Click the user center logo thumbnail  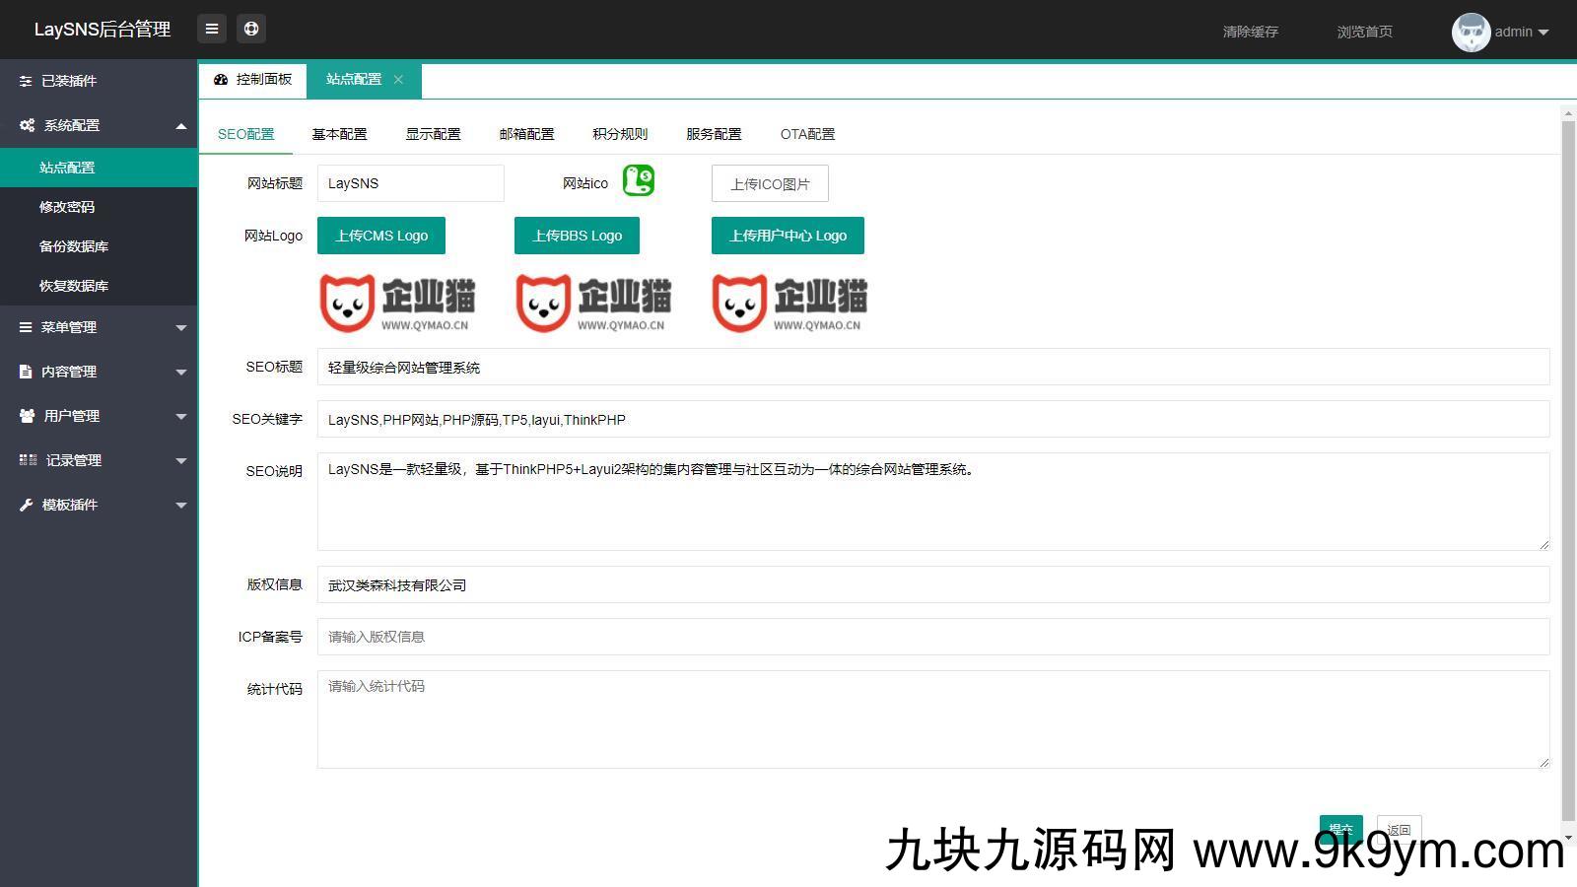point(789,303)
